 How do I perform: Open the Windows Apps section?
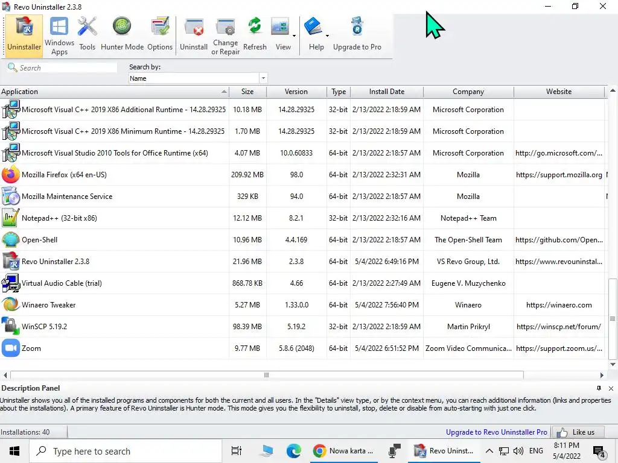coord(59,36)
